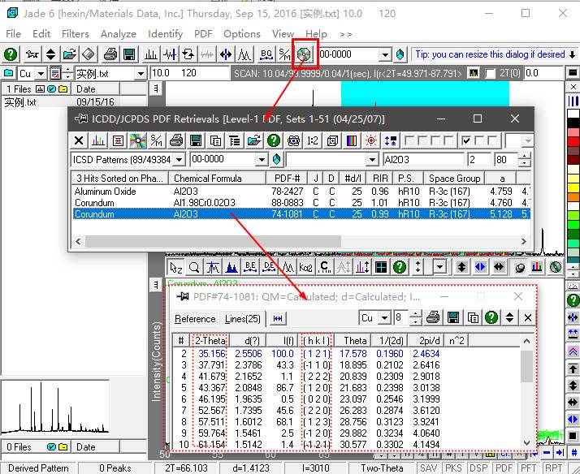Expand the empty combo box before Al2O3

pos(371,160)
